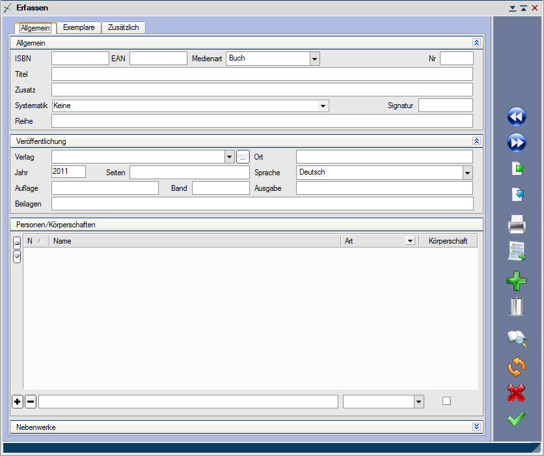544x456 pixels.
Task: Print using the printer icon
Action: click(x=517, y=224)
